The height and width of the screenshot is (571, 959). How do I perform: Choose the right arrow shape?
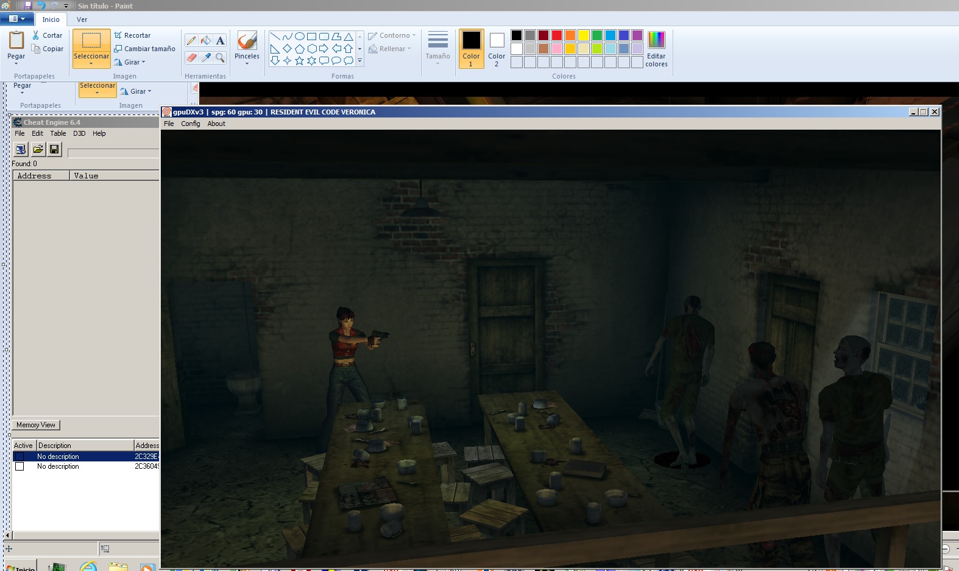324,49
